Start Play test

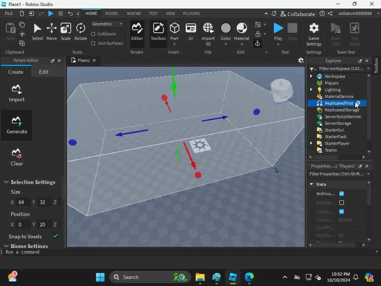(x=278, y=31)
